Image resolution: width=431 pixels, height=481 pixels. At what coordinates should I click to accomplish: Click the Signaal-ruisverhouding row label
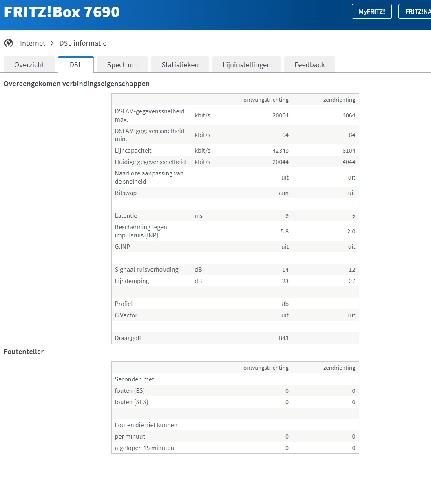point(146,269)
